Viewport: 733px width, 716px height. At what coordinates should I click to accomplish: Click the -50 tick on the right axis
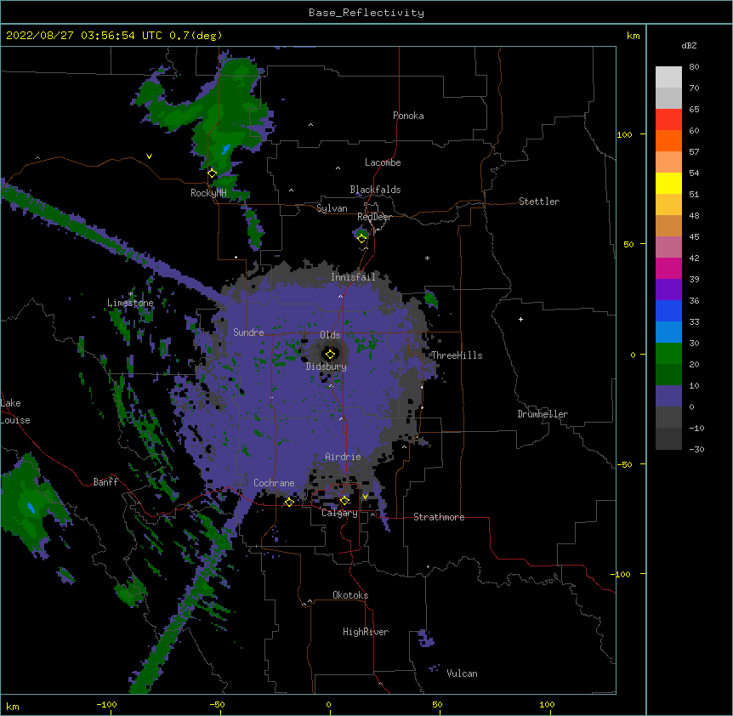[624, 464]
